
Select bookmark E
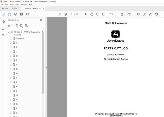[17, 60]
